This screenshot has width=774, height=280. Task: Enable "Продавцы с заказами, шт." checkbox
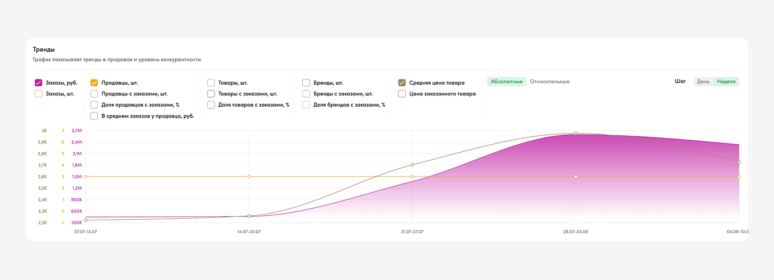[94, 94]
